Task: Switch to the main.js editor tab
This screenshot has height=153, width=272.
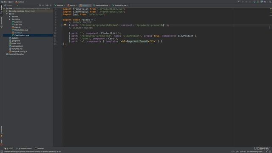Action: 72,6
